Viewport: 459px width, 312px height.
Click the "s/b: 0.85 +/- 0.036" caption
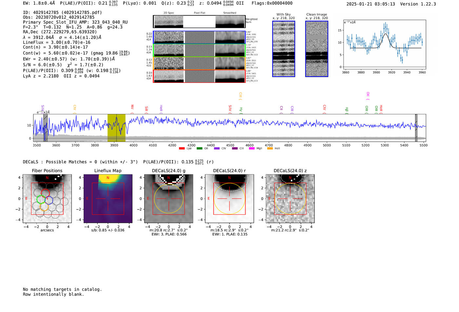tap(108, 230)
